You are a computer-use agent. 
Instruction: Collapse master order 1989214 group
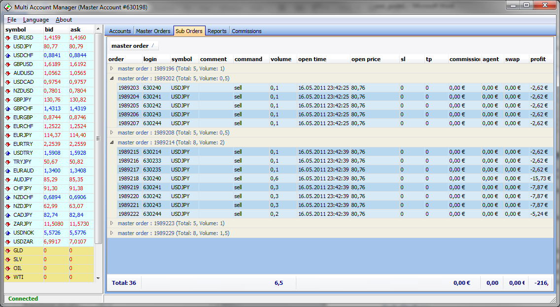click(x=112, y=142)
